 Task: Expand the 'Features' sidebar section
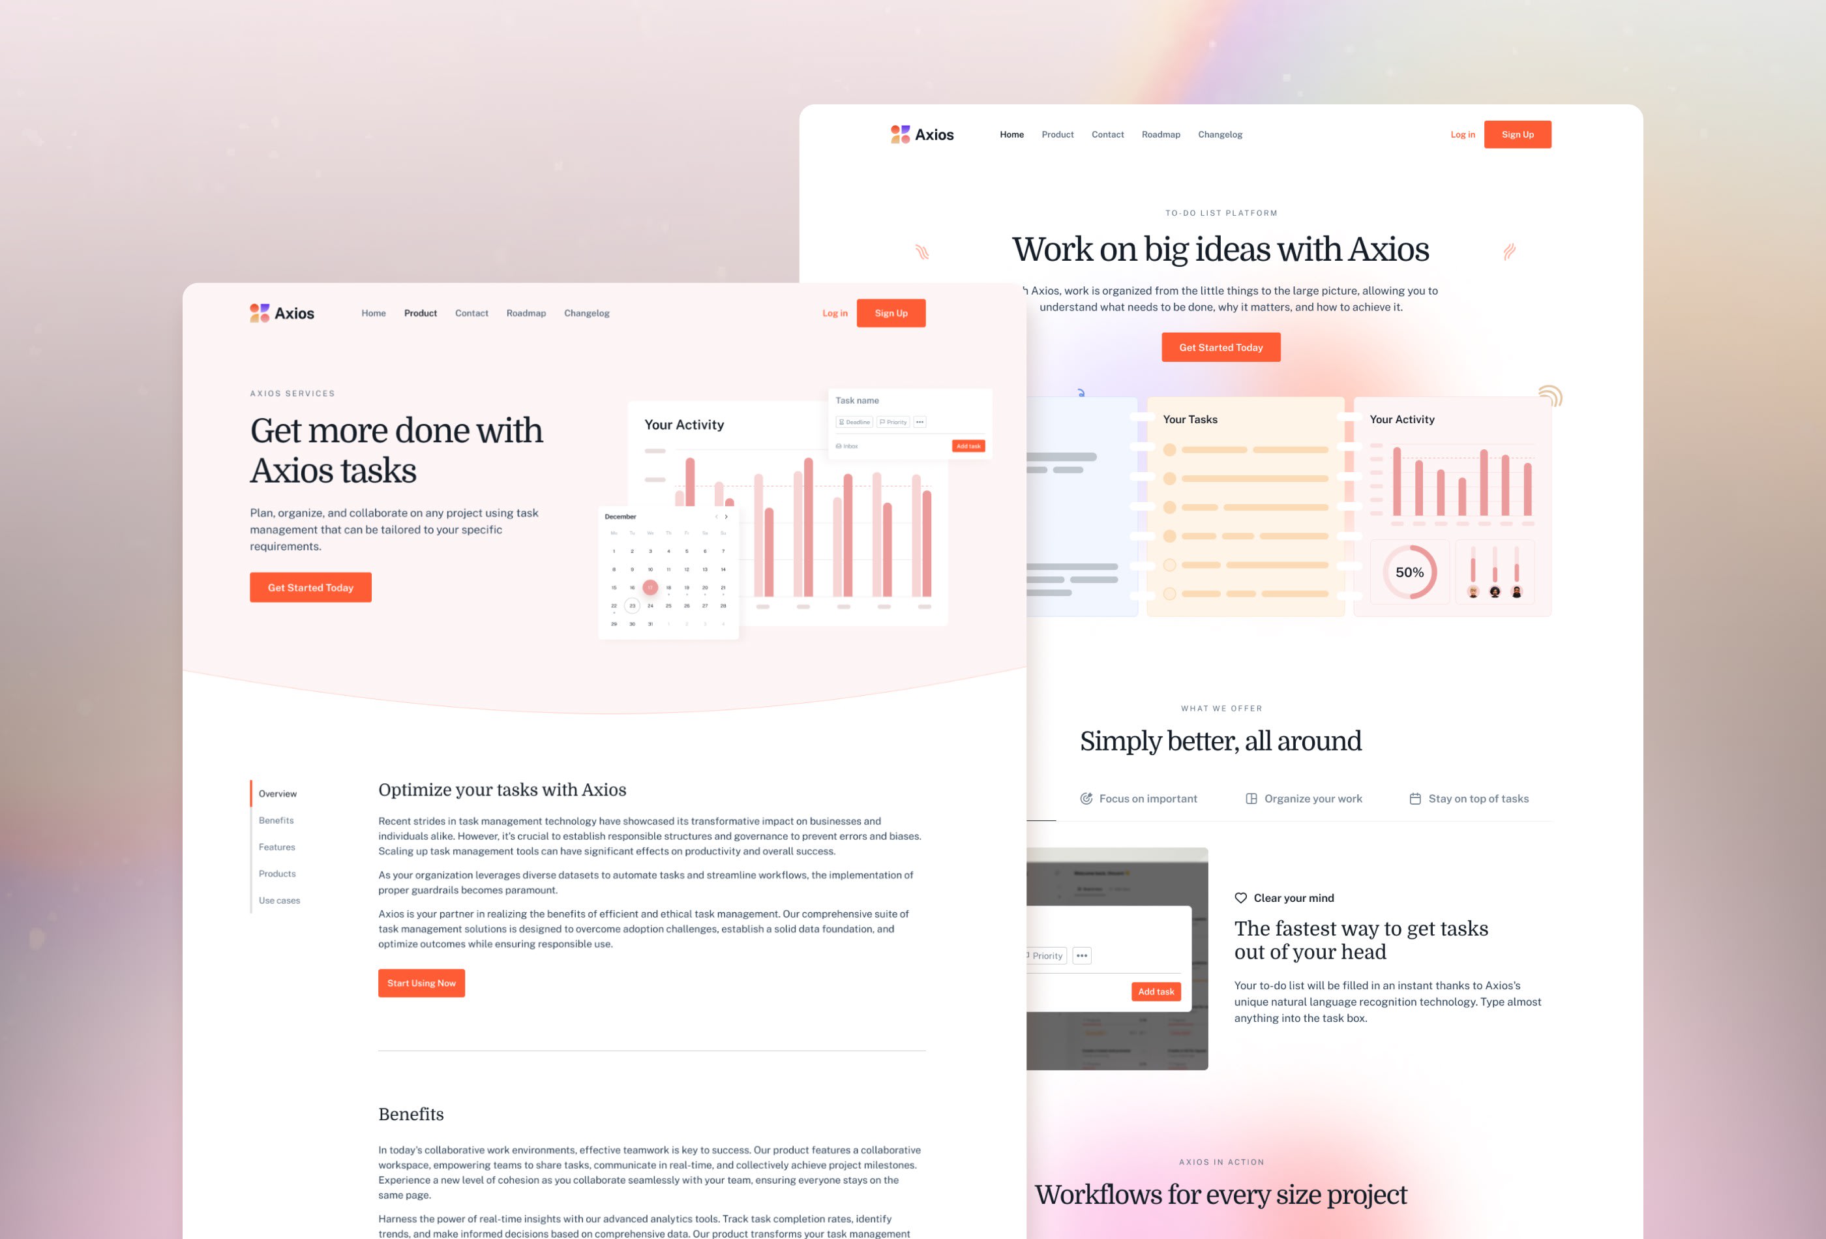pos(275,846)
